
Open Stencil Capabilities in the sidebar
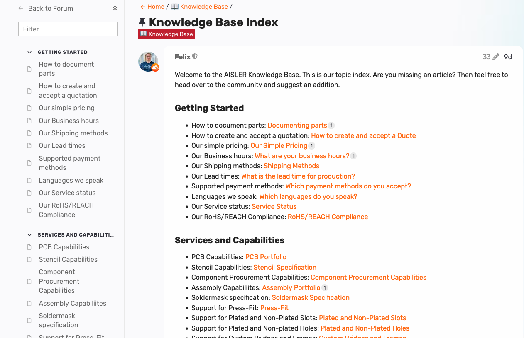tap(68, 260)
